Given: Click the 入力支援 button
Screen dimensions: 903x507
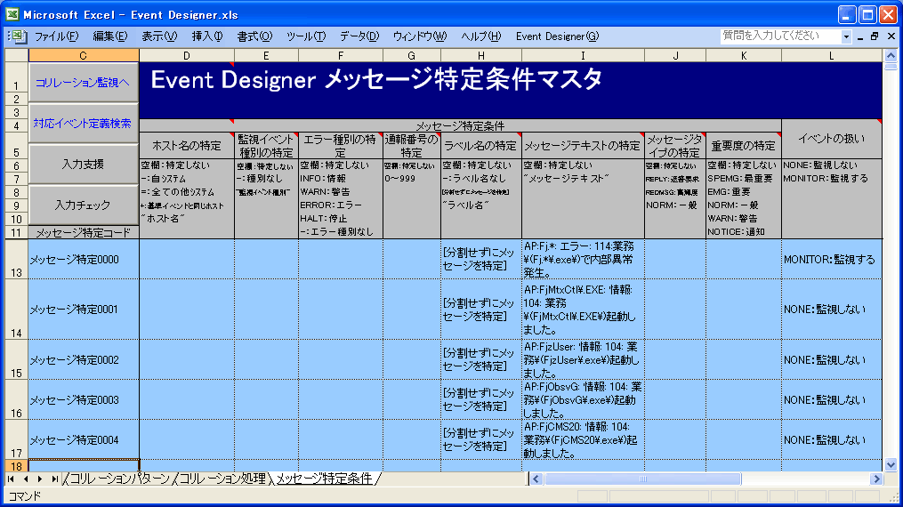Looking at the screenshot, I should tap(83, 164).
